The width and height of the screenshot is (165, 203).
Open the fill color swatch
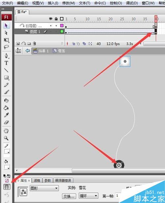(x=7, y=167)
